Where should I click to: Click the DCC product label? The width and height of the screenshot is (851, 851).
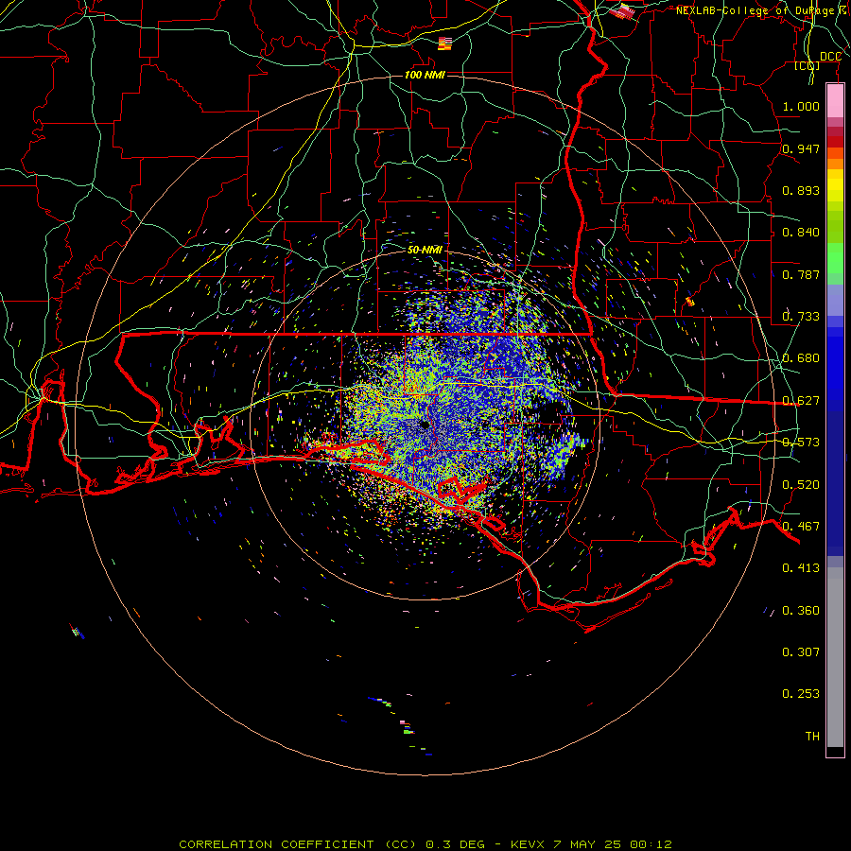pos(830,57)
